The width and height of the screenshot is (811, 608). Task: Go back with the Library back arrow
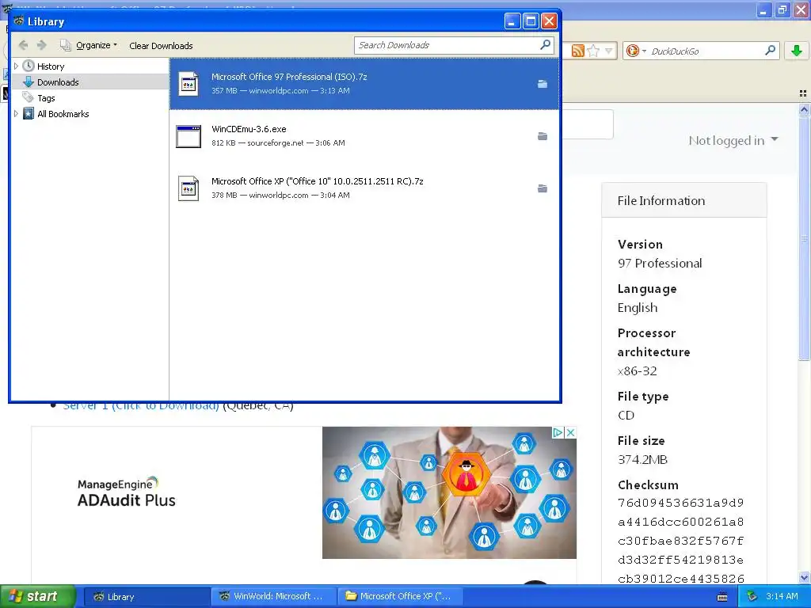23,45
